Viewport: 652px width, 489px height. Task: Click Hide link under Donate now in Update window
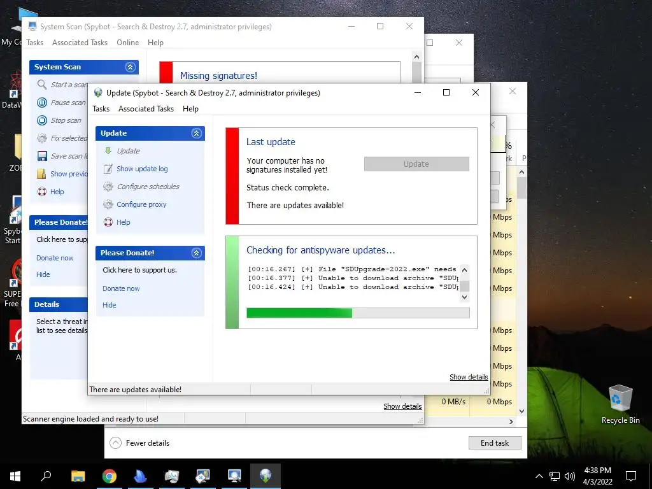[110, 305]
